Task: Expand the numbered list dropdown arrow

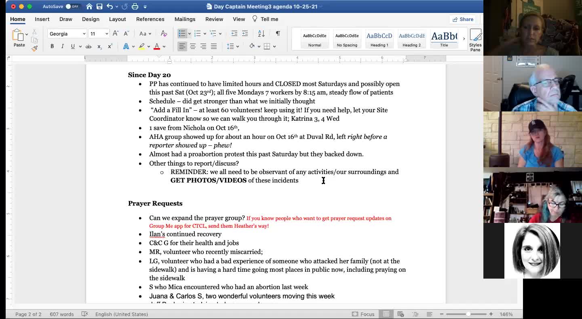Action: (205, 34)
